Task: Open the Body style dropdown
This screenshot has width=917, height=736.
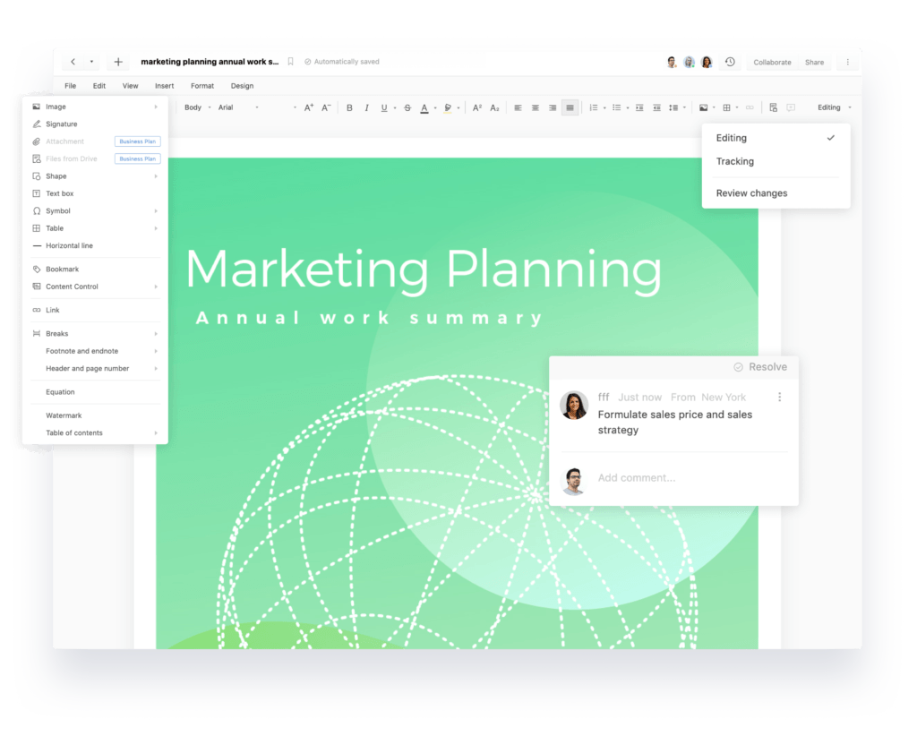Action: [x=198, y=107]
